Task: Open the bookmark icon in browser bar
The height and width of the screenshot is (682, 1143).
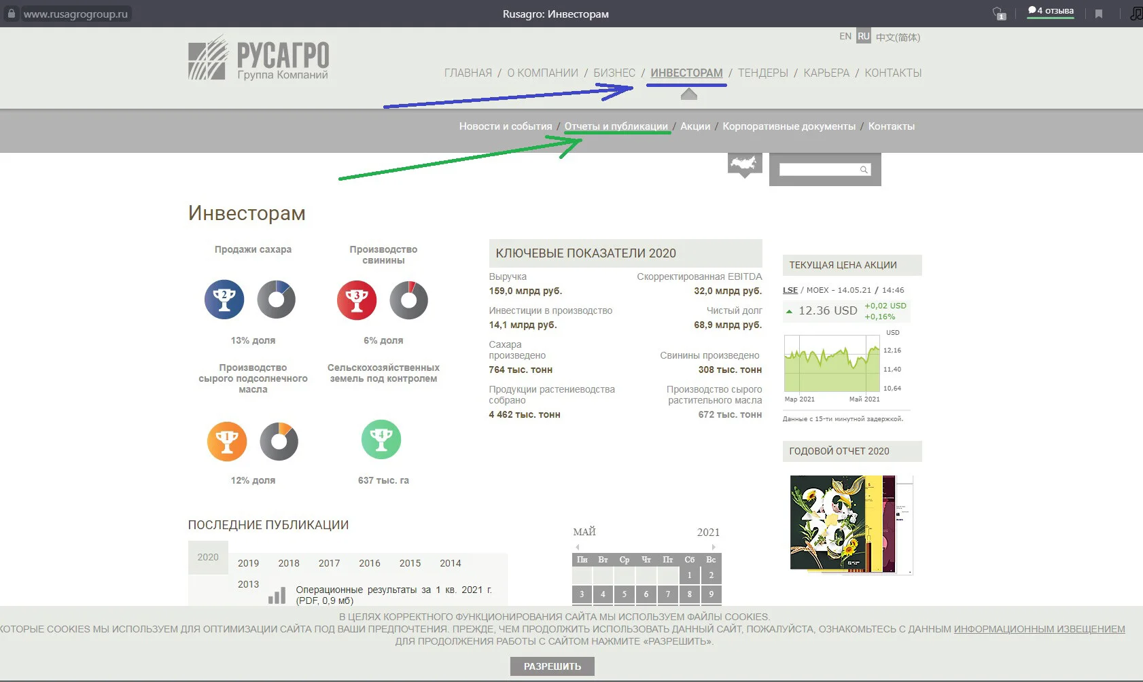Action: click(1099, 14)
